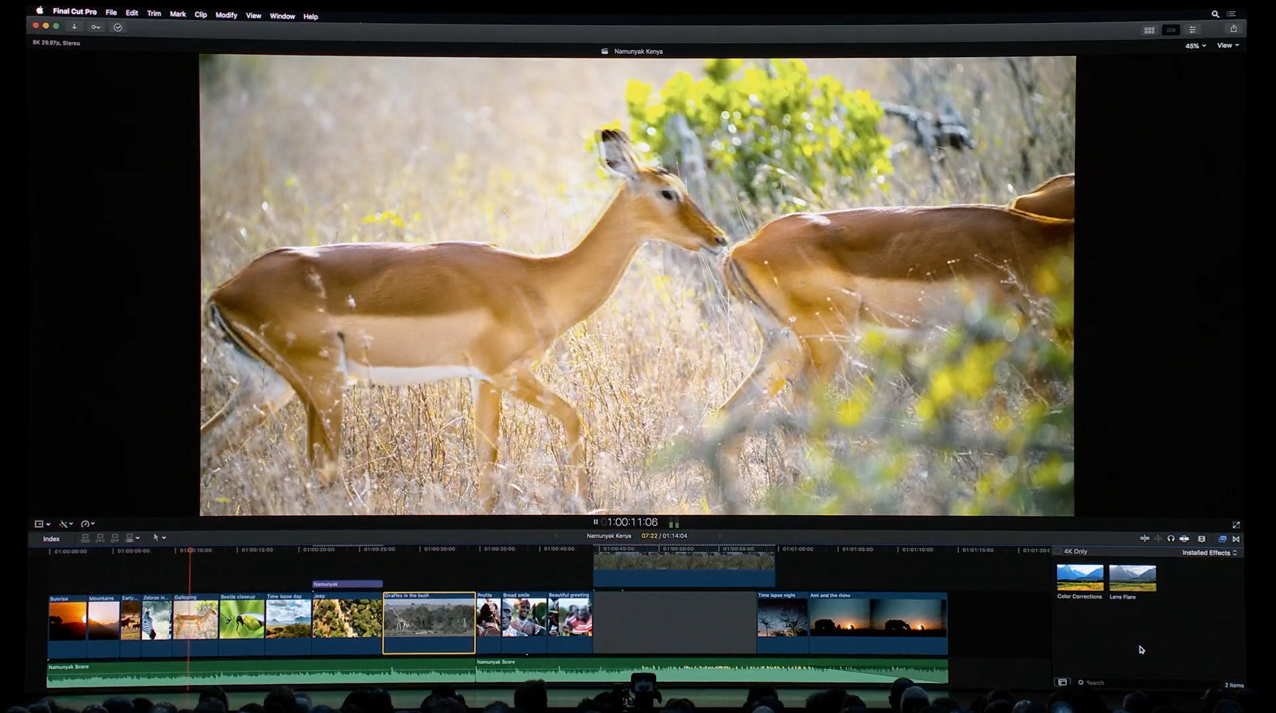Toggle the effects browser icon
This screenshot has height=713, width=1276.
(x=1222, y=539)
